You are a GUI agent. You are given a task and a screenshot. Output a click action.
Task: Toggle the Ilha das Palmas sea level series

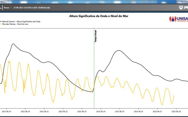pos(16,24)
